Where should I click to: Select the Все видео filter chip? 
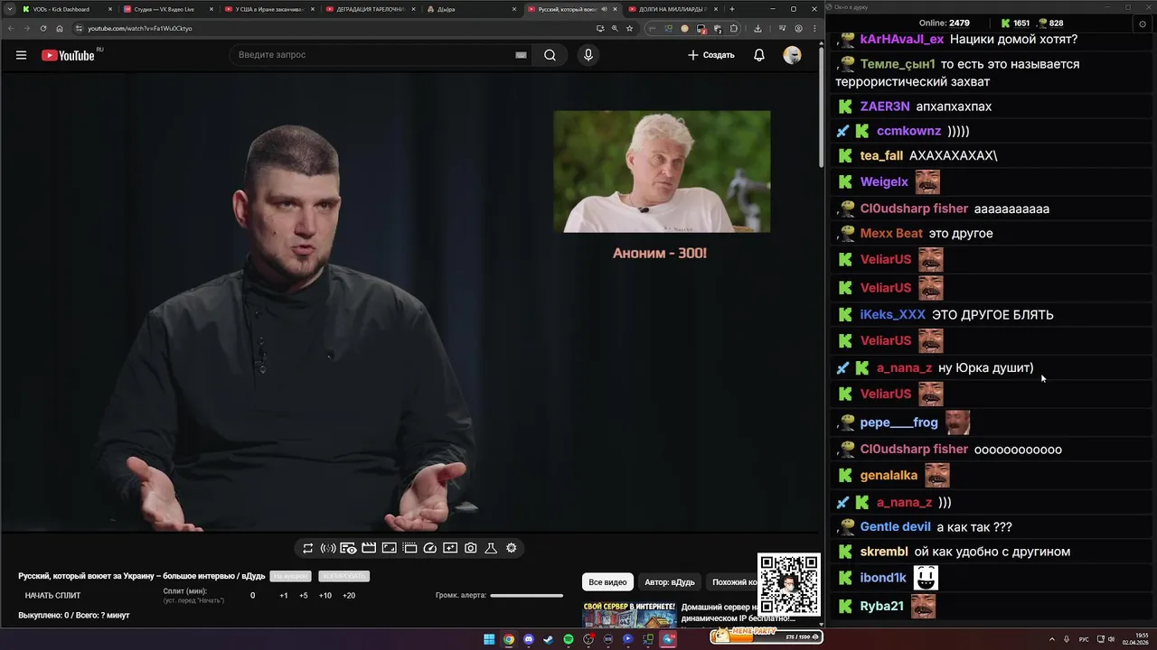pos(607,582)
